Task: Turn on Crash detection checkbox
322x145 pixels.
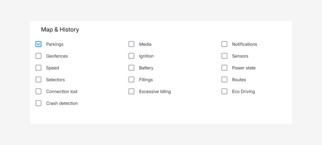Action: coord(38,103)
